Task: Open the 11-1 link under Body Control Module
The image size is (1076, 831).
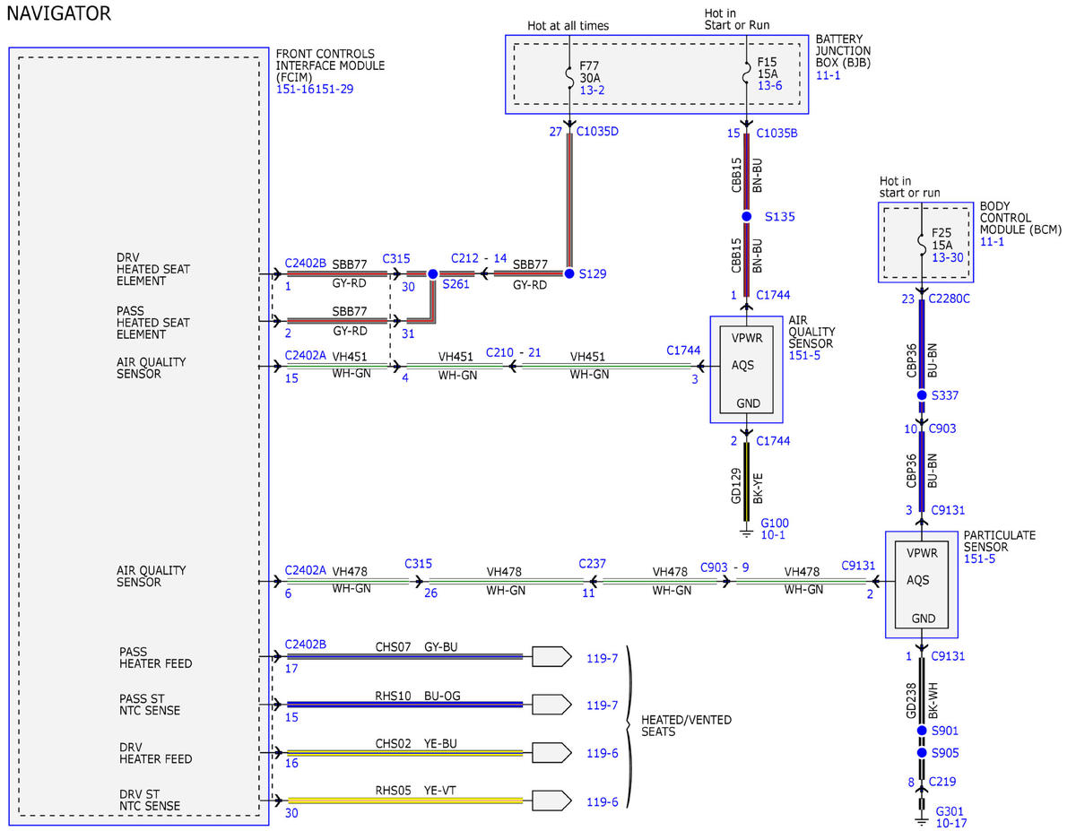Action: (x=992, y=241)
